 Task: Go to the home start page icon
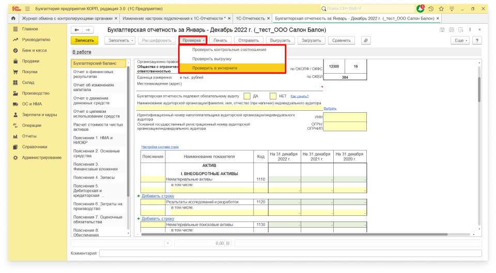point(13,18)
